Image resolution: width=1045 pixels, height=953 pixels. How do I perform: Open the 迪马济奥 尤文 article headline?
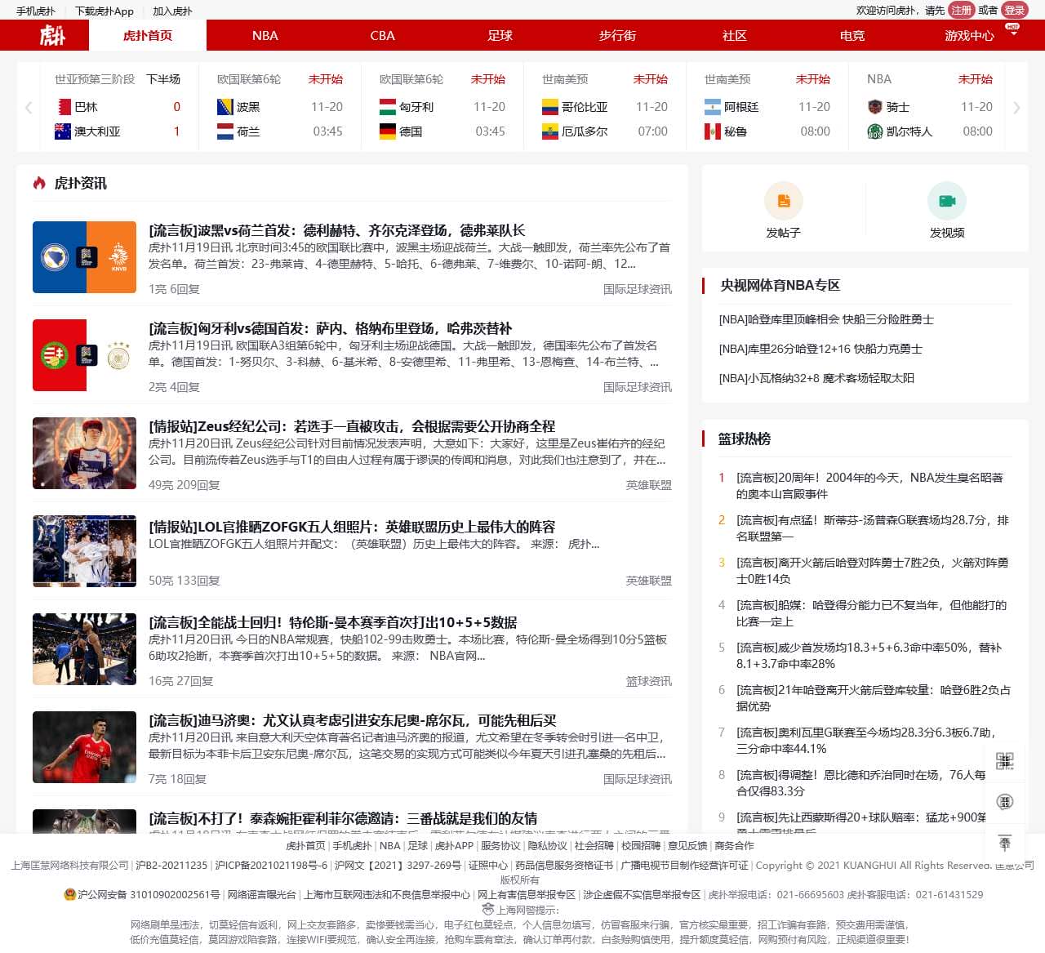(x=352, y=720)
